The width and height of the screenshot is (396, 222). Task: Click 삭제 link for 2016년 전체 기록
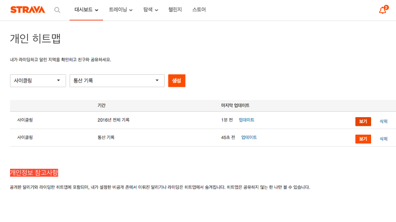coord(384,121)
